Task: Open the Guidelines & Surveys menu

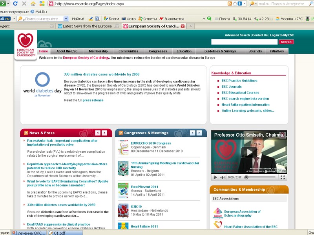Action: (x=220, y=51)
